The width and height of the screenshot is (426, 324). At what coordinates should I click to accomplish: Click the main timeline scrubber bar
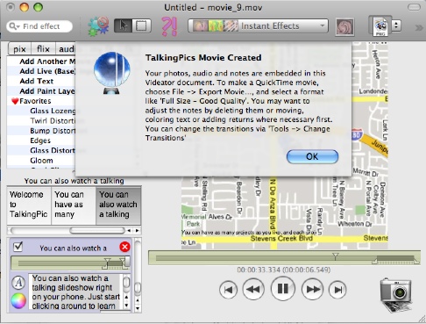284,258
